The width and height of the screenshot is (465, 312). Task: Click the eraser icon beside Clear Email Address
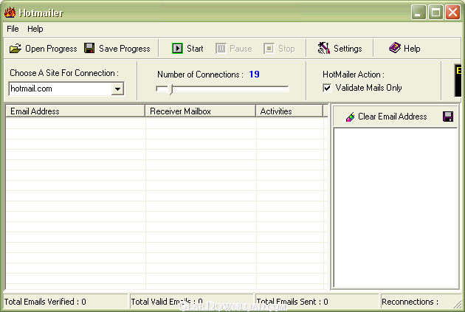pyautogui.click(x=351, y=117)
